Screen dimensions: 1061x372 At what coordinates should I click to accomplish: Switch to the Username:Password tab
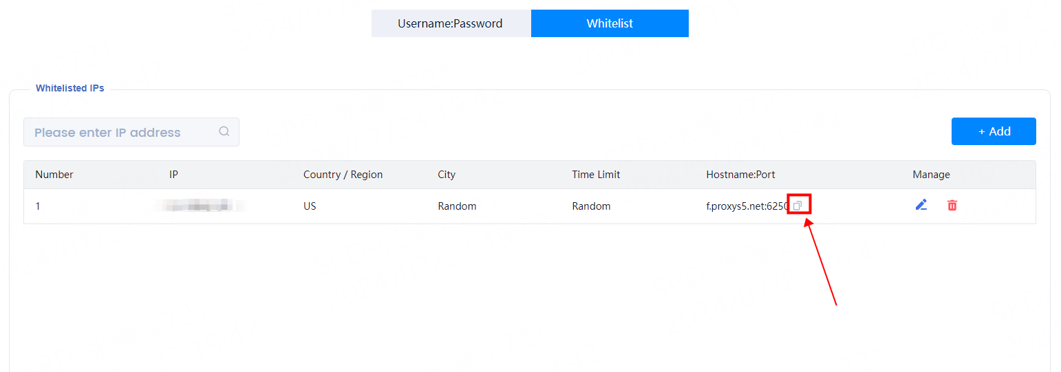[450, 23]
